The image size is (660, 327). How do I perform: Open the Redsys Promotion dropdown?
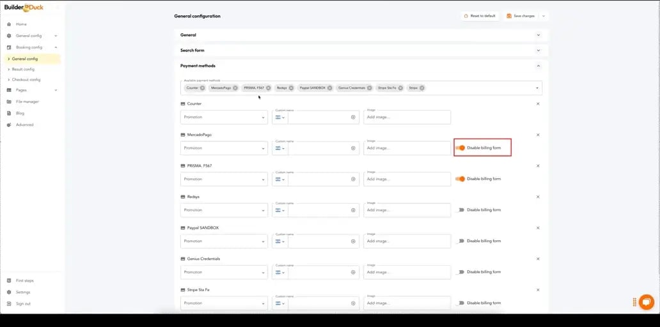(x=224, y=210)
